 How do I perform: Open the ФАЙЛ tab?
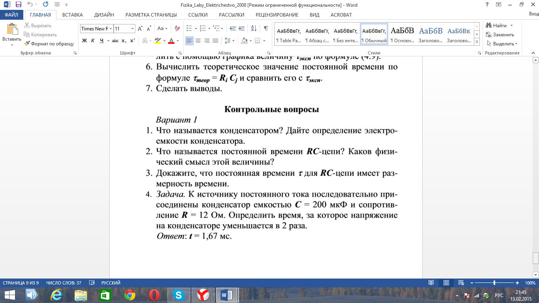coord(11,15)
